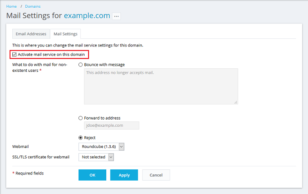
Task: Choose the Forward to address option
Action: (81, 118)
